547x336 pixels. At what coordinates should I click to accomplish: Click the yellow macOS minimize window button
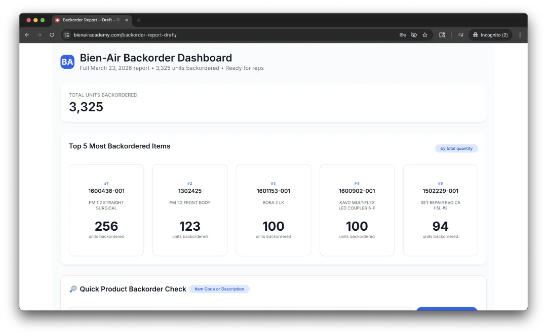(35, 20)
